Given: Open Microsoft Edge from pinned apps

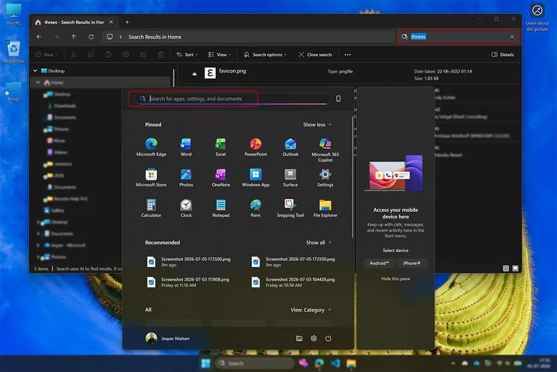Looking at the screenshot, I should (x=151, y=147).
